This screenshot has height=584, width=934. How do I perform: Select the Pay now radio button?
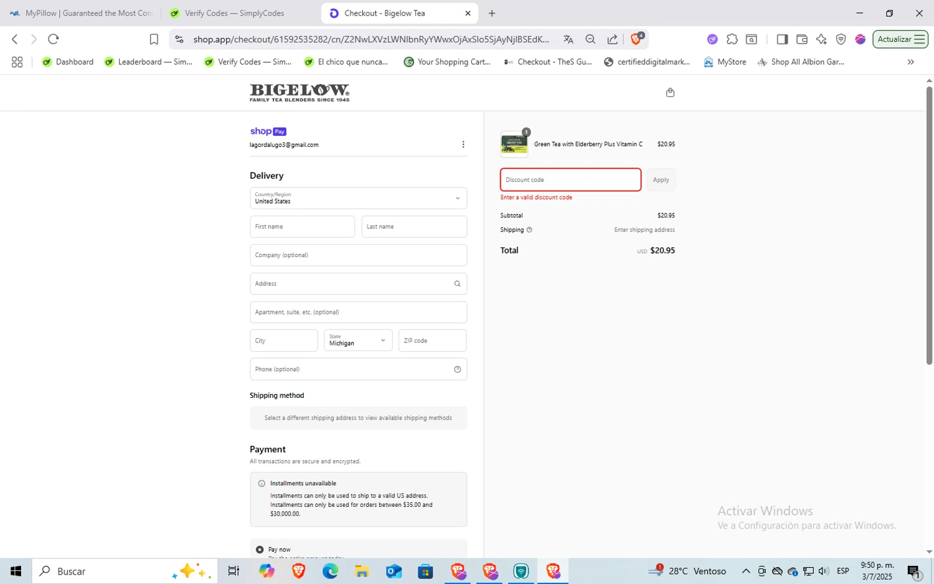pyautogui.click(x=260, y=550)
